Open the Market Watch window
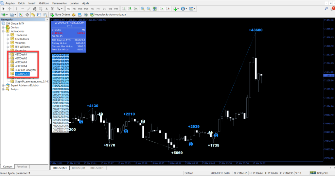 pyautogui.click(x=21, y=14)
